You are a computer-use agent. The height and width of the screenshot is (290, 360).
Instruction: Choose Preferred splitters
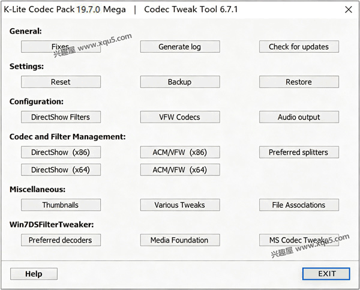click(299, 152)
